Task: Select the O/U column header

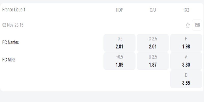Action: click(153, 10)
